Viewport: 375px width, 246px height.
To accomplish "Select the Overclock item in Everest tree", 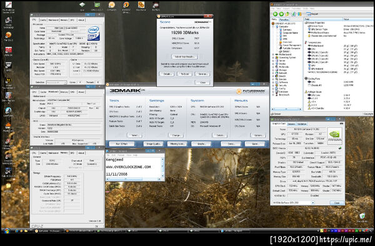I will pos(286,42).
